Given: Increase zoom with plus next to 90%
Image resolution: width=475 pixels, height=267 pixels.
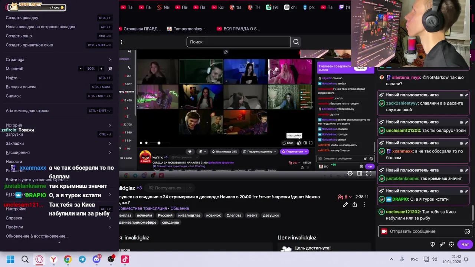Looking at the screenshot, I should click(101, 69).
